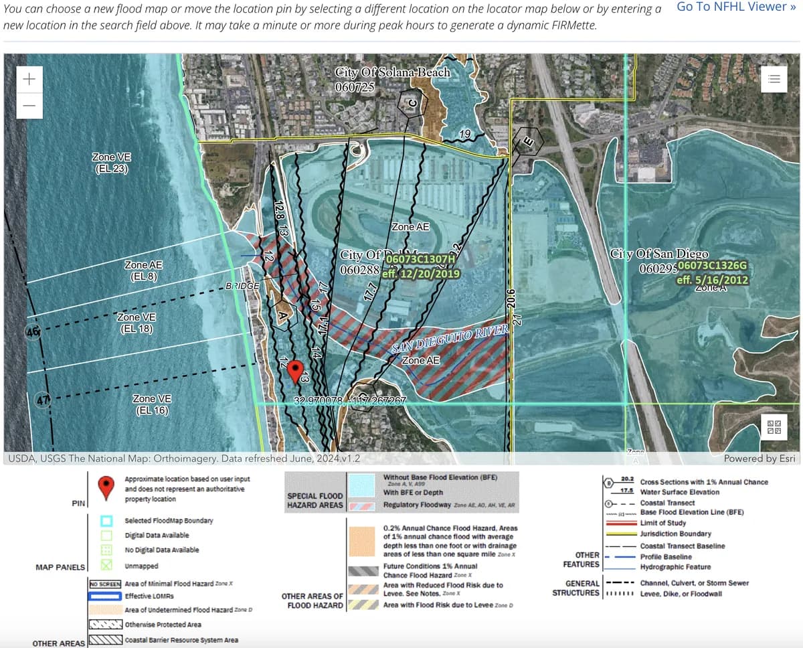
Task: Click the OTHER FEATURES legend heading
Action: click(x=582, y=560)
